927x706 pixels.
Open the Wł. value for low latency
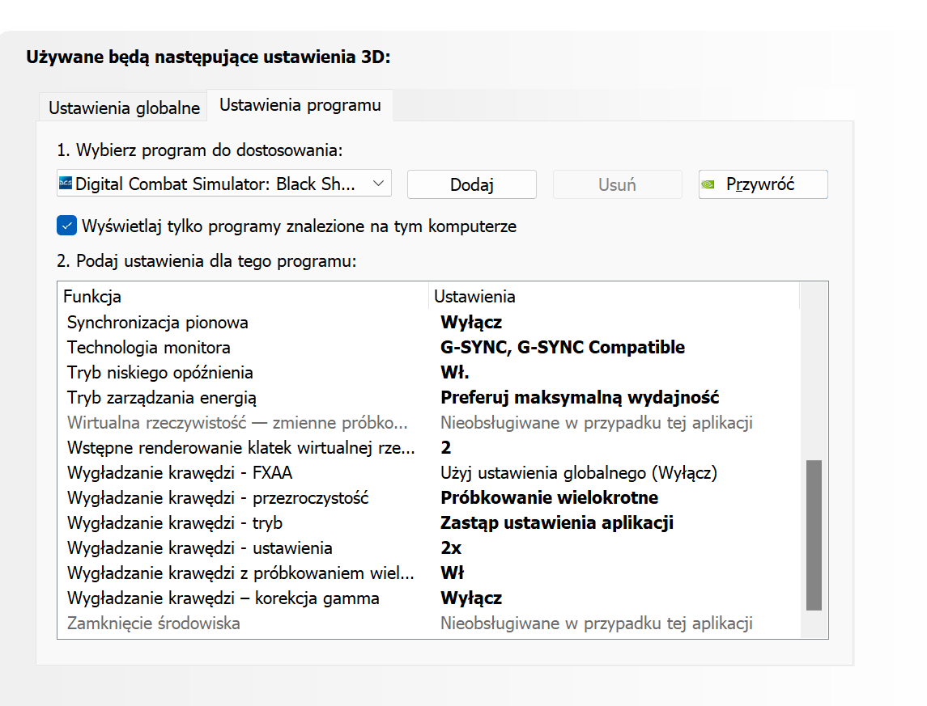click(455, 373)
